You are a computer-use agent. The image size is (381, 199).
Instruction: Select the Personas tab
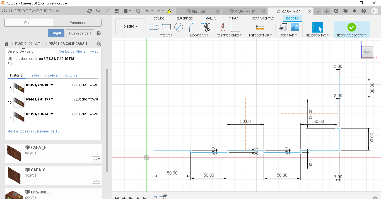(x=77, y=23)
